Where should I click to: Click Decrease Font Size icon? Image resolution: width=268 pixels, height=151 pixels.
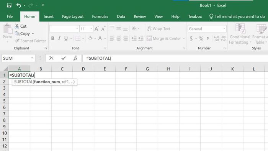point(103,29)
